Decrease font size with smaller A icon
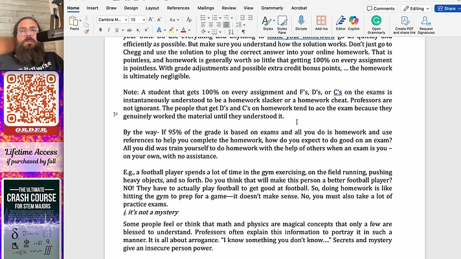This screenshot has width=461, height=259. coord(159,19)
